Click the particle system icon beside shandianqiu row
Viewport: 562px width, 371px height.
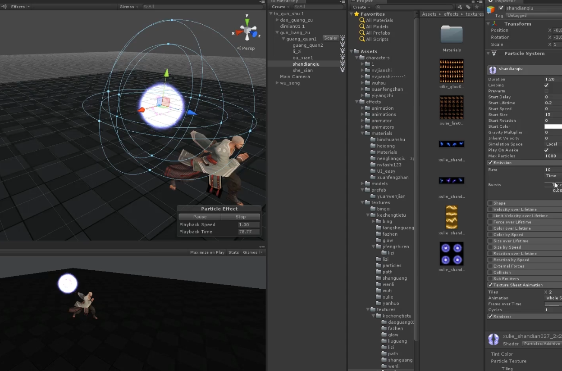(343, 64)
